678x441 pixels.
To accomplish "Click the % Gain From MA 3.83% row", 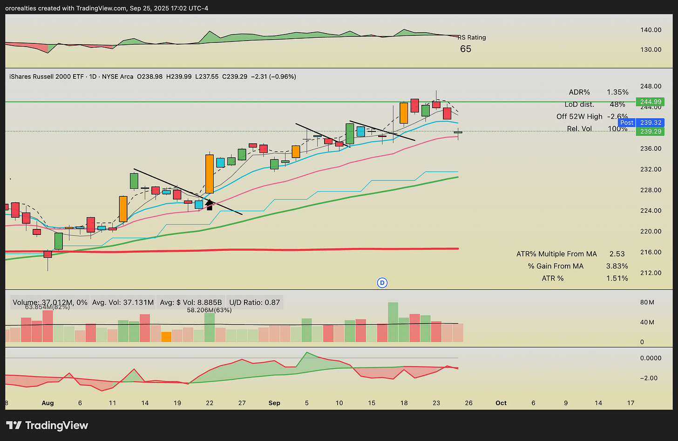I will coord(578,266).
